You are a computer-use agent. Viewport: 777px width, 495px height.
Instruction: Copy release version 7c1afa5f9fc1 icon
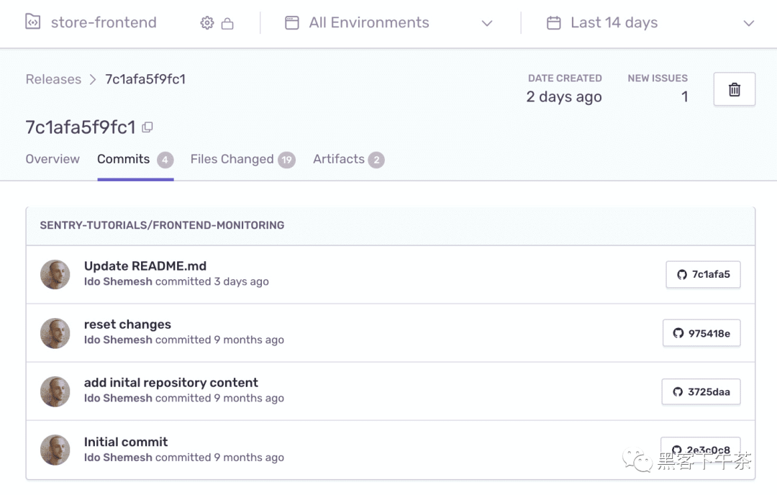[x=147, y=127]
